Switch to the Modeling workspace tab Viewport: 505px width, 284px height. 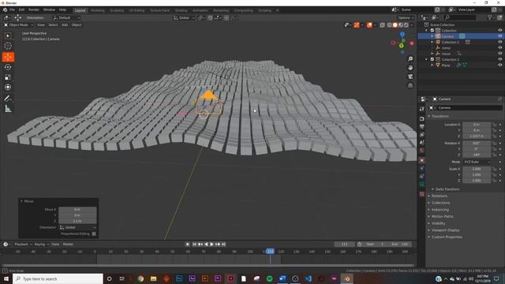coord(98,10)
